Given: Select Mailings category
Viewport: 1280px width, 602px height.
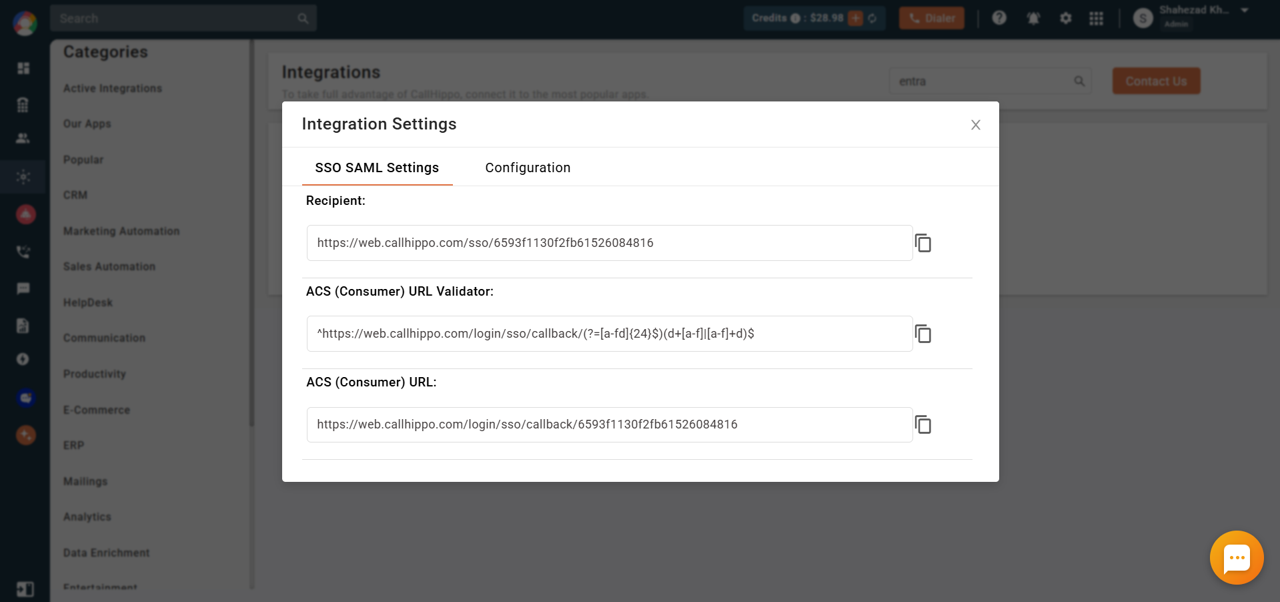Looking at the screenshot, I should [85, 481].
